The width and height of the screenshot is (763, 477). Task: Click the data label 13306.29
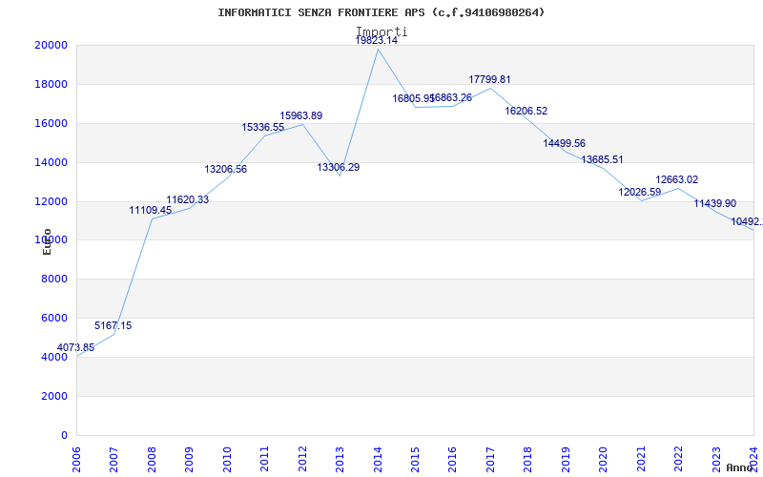339,168
